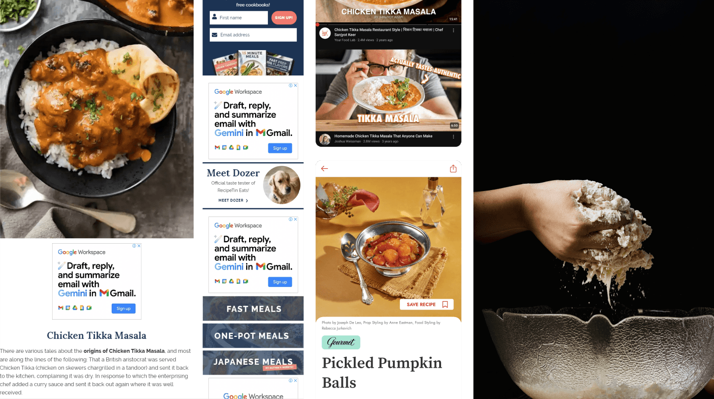Screen dimensions: 714x399
Task: Close the Google Workspace ad below the photo
Action: (x=139, y=246)
